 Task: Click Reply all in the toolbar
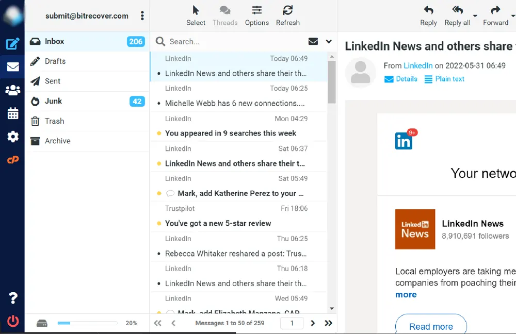tap(457, 16)
